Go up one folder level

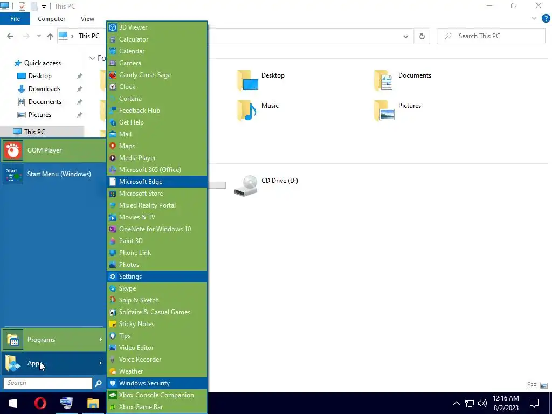(x=50, y=36)
